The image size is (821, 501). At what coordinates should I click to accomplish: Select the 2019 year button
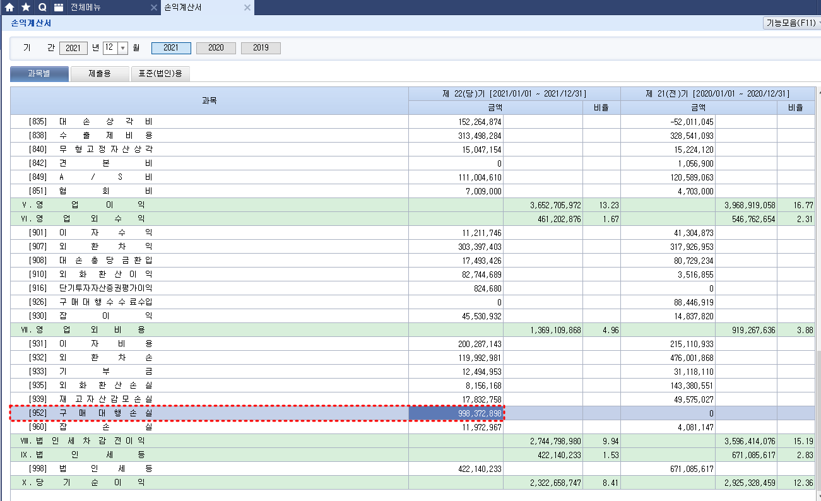[x=261, y=48]
